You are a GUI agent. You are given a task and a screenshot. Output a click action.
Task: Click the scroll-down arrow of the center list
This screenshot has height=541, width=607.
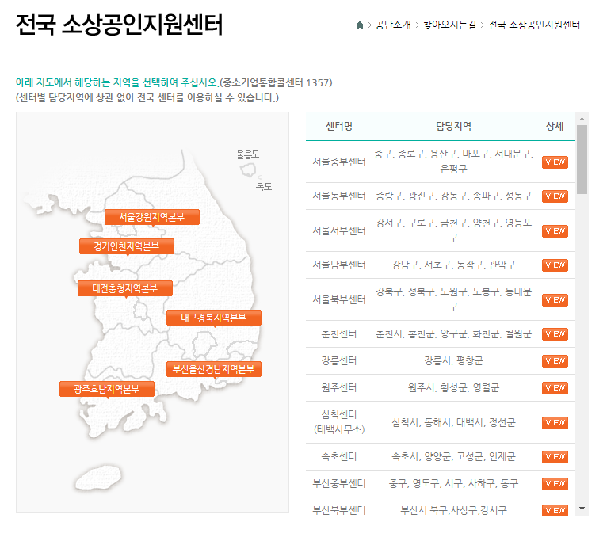[x=582, y=509]
